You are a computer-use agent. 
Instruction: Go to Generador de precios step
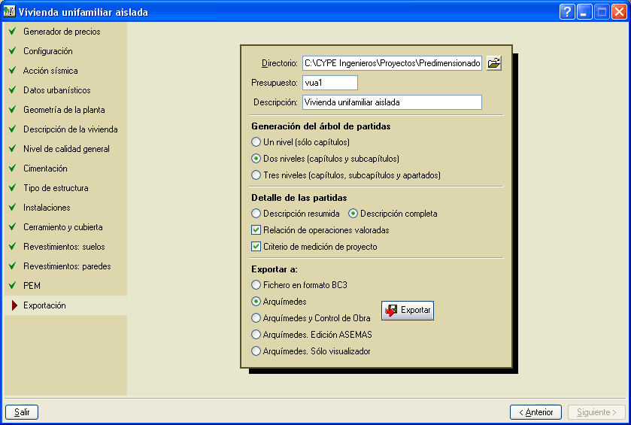62,32
